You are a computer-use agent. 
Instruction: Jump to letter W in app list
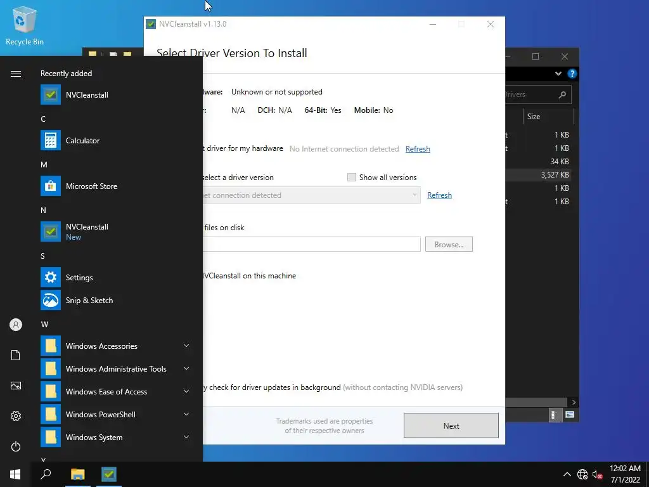pos(44,325)
